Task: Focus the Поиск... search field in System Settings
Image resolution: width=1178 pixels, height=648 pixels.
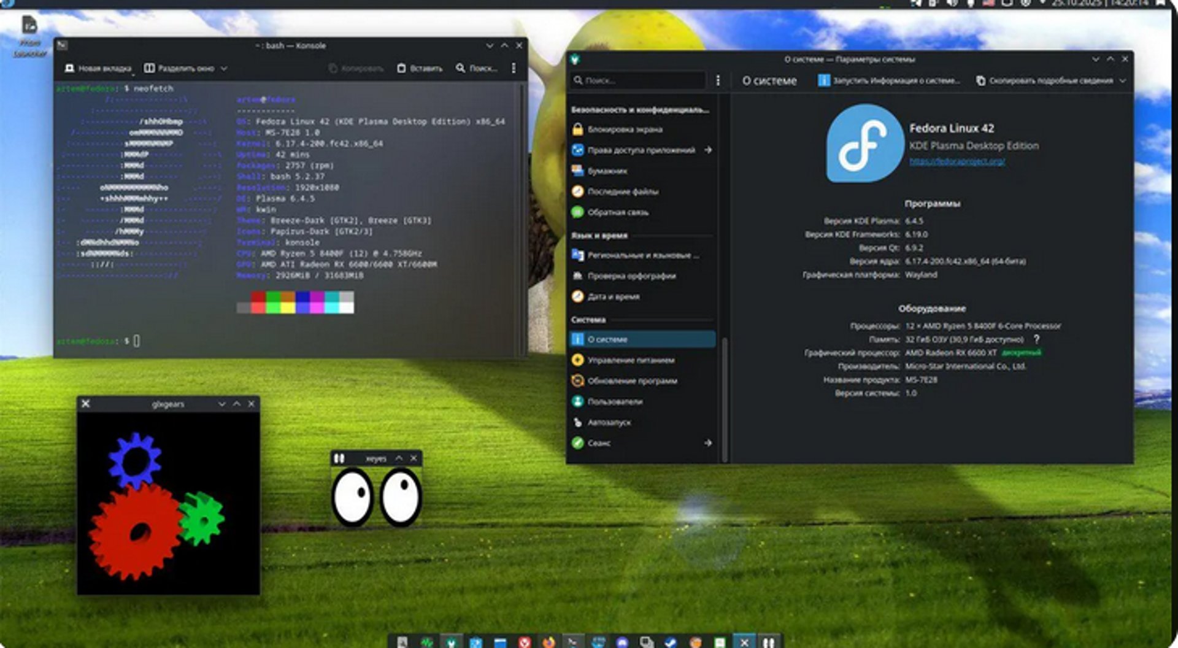Action: [638, 80]
